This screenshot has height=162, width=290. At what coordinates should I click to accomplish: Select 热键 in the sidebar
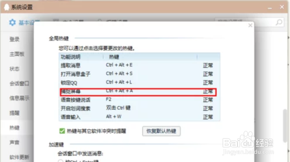tap(14, 128)
